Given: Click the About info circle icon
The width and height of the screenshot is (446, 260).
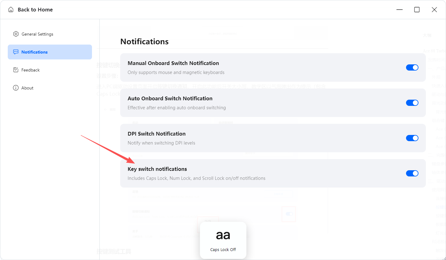Looking at the screenshot, I should [16, 88].
